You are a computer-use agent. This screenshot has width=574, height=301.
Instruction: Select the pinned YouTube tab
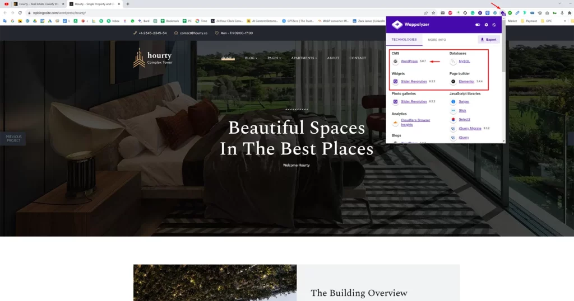[6, 4]
